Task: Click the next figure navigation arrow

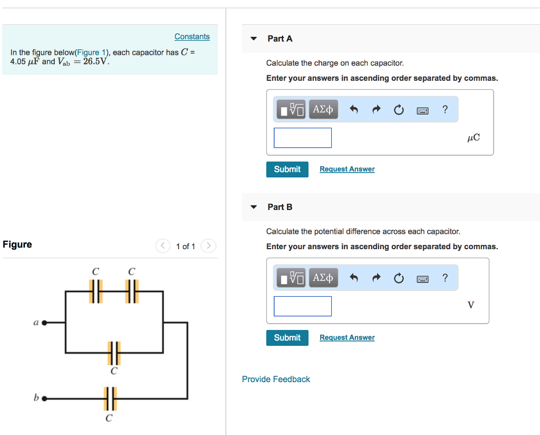Action: coord(208,246)
